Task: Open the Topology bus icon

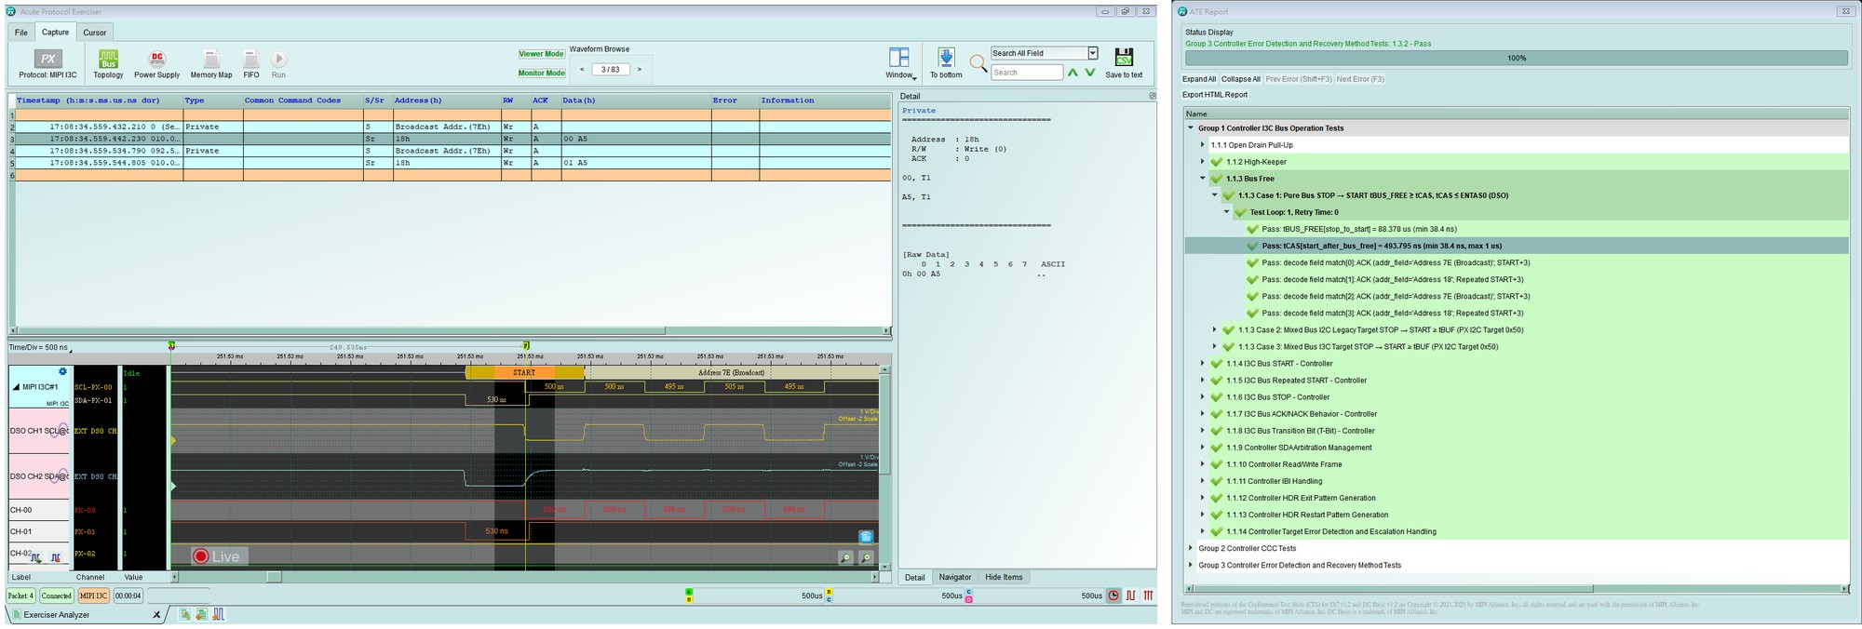Action: pos(108,59)
